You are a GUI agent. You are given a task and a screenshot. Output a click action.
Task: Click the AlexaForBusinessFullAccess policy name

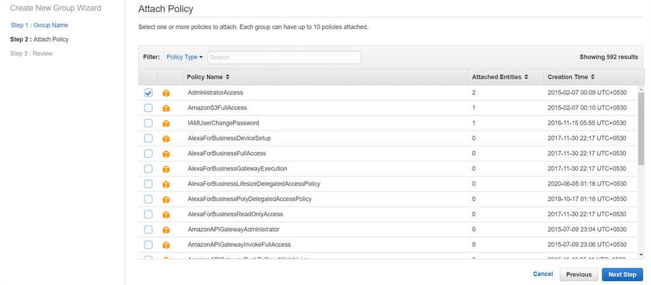[227, 153]
